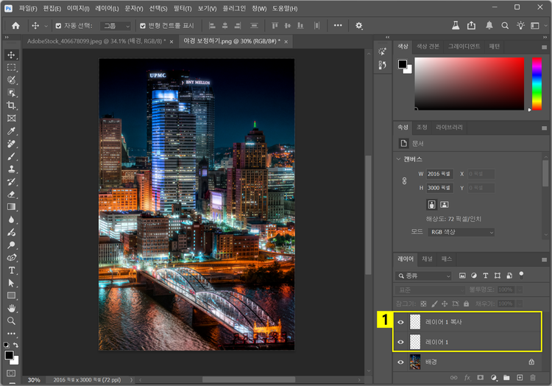Hide the 레이어 1 복사 layer

(x=401, y=322)
